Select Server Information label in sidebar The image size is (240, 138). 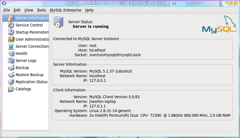(32, 18)
